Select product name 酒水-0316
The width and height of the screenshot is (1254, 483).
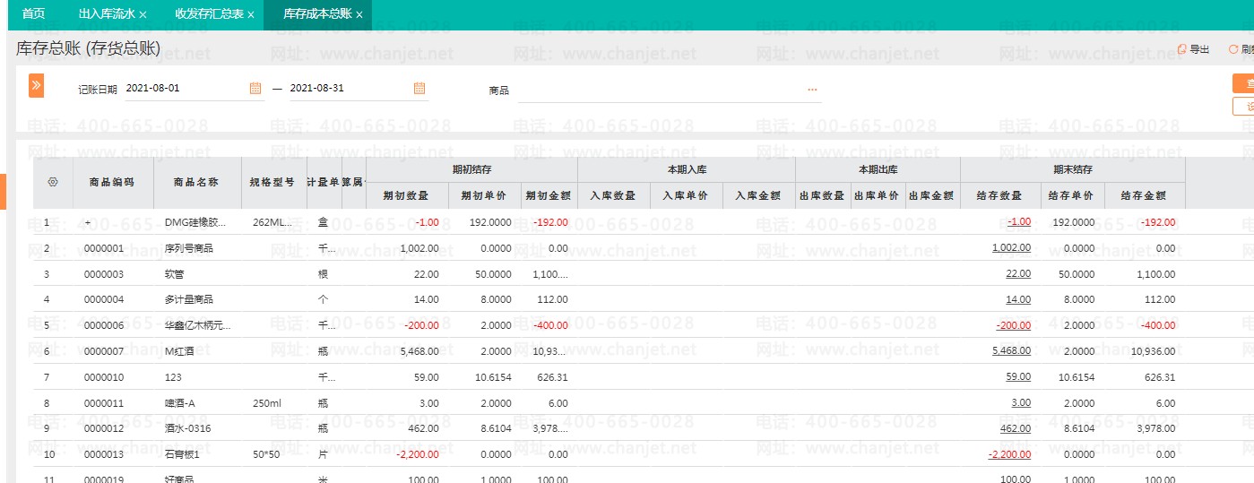(x=186, y=429)
